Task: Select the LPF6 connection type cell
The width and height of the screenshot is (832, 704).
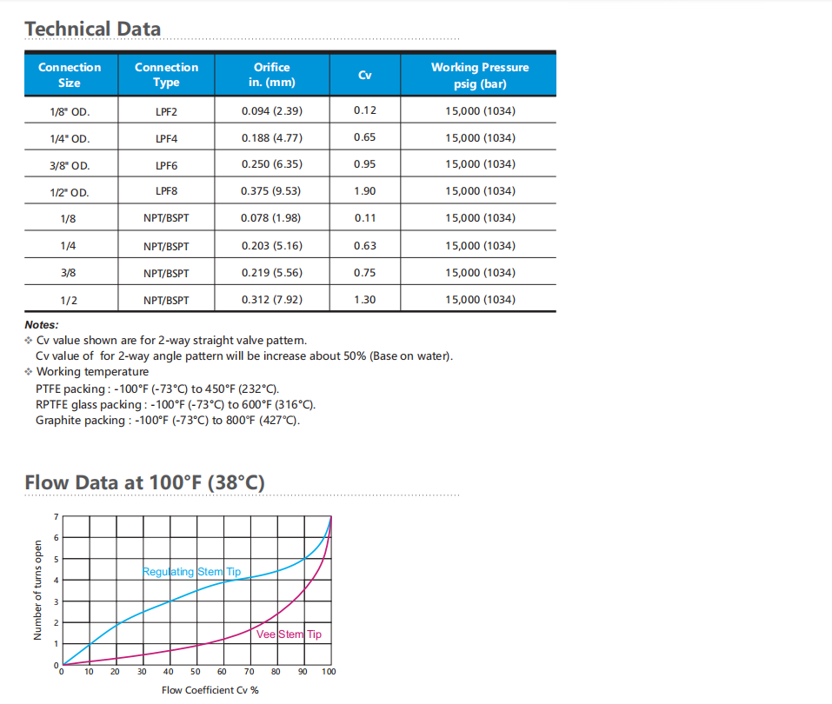Action: pyautogui.click(x=166, y=165)
